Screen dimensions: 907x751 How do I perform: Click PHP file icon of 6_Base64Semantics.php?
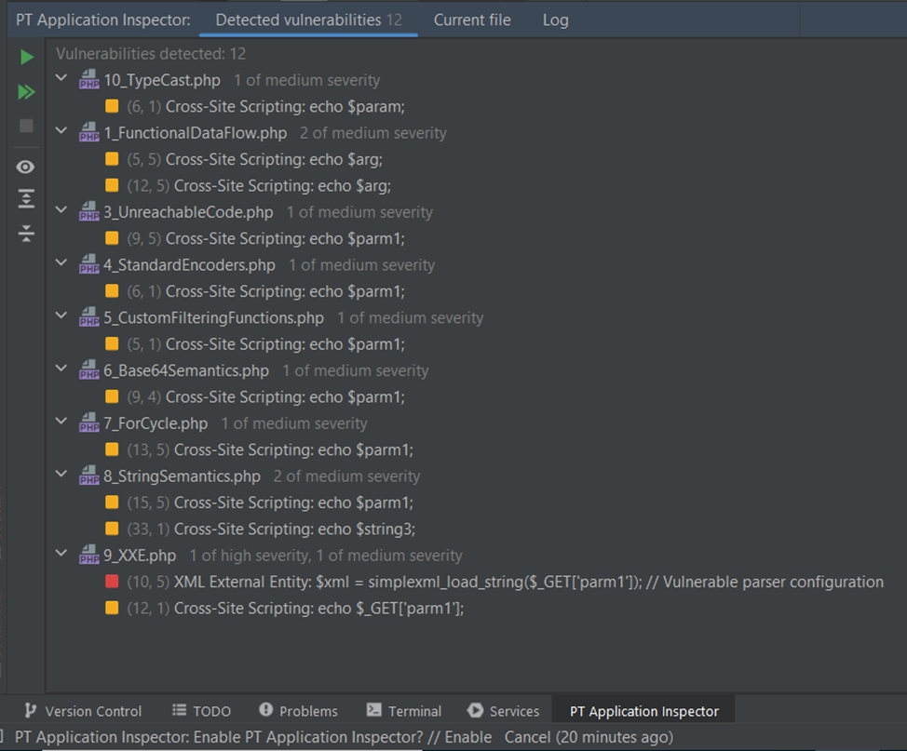click(x=89, y=370)
